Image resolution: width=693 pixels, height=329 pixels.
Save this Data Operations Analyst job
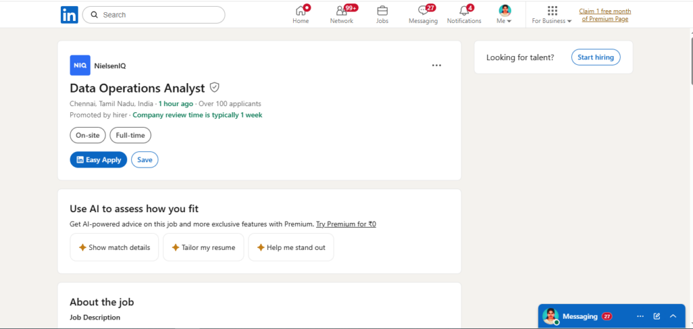pos(145,159)
